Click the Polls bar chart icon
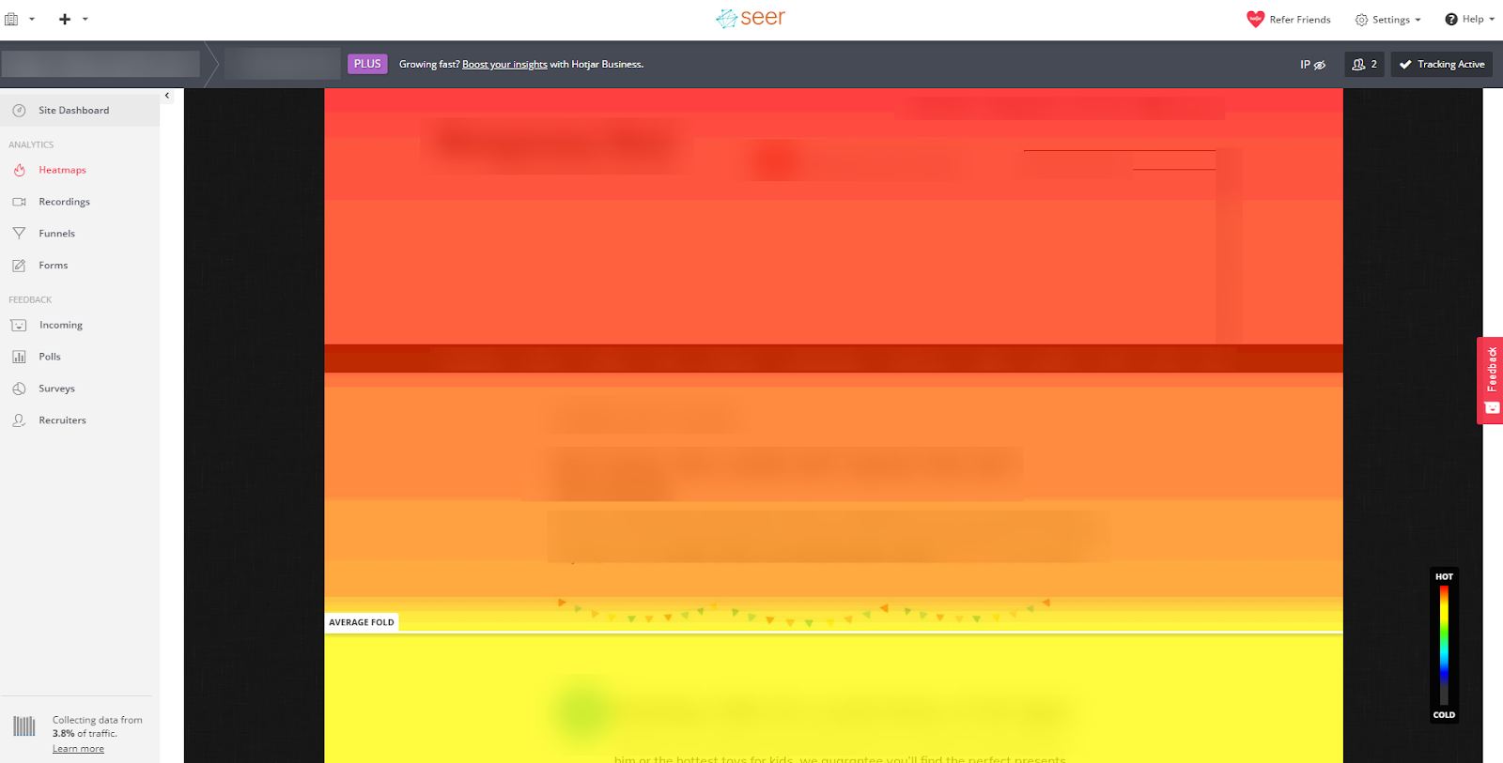This screenshot has width=1503, height=763. point(19,357)
